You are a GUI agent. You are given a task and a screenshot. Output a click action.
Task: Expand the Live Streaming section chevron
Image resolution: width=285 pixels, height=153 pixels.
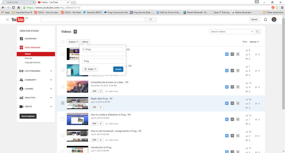[51, 71]
